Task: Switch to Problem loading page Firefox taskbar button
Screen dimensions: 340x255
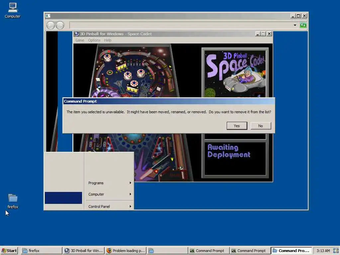Action: (126, 251)
